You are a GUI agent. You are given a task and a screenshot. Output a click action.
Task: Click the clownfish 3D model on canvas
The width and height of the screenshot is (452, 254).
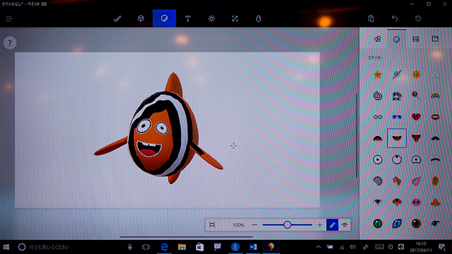point(159,130)
